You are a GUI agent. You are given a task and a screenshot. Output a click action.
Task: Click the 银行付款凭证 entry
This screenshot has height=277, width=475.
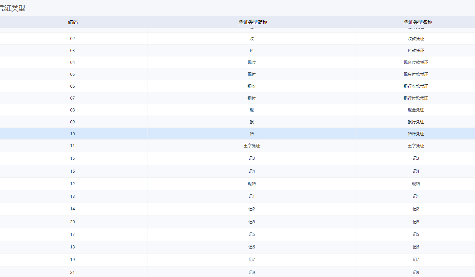pyautogui.click(x=416, y=98)
